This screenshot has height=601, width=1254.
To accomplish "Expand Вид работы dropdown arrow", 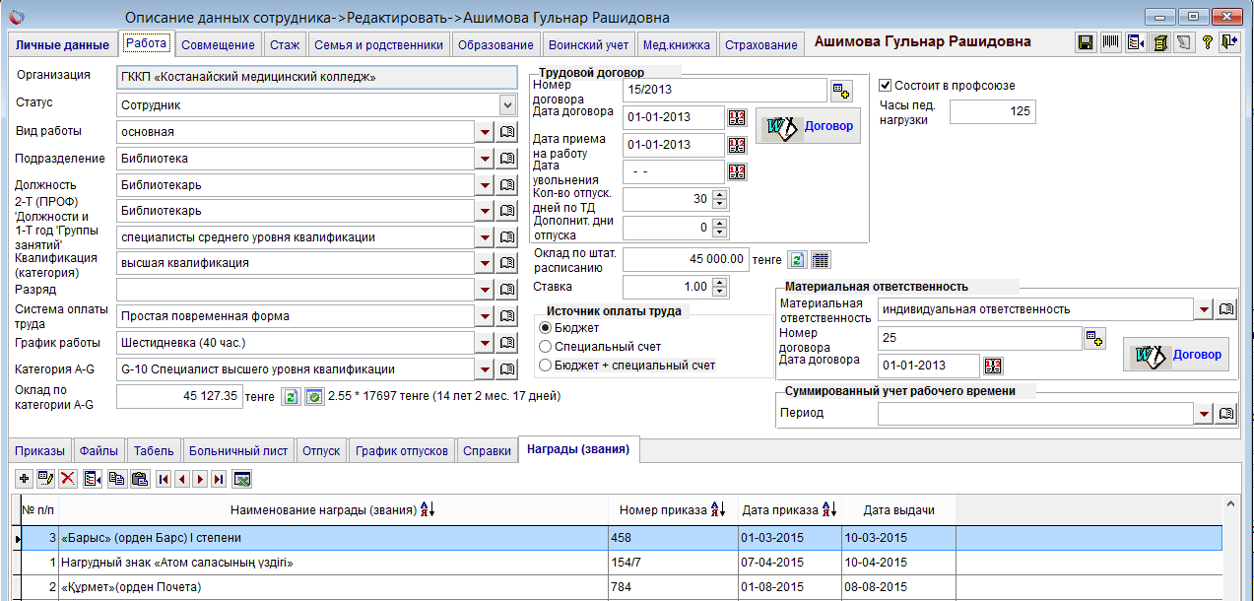I will click(484, 131).
